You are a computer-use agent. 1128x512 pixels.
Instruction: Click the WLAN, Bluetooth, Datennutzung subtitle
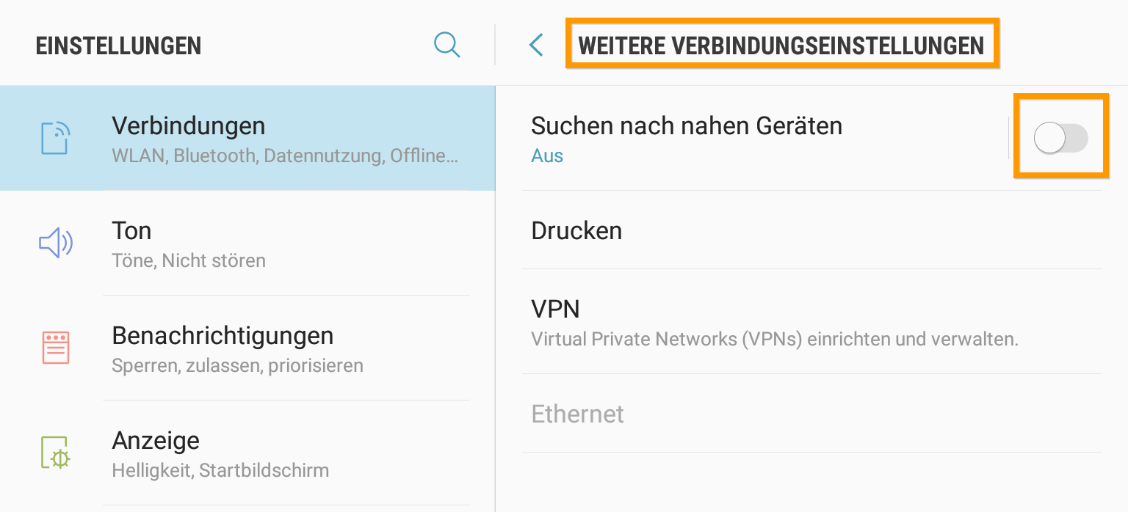285,156
